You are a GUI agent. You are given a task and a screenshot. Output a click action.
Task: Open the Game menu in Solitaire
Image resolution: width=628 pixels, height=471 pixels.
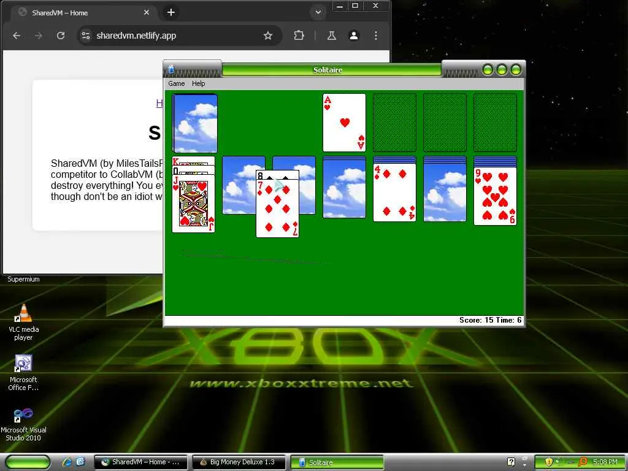(x=176, y=83)
